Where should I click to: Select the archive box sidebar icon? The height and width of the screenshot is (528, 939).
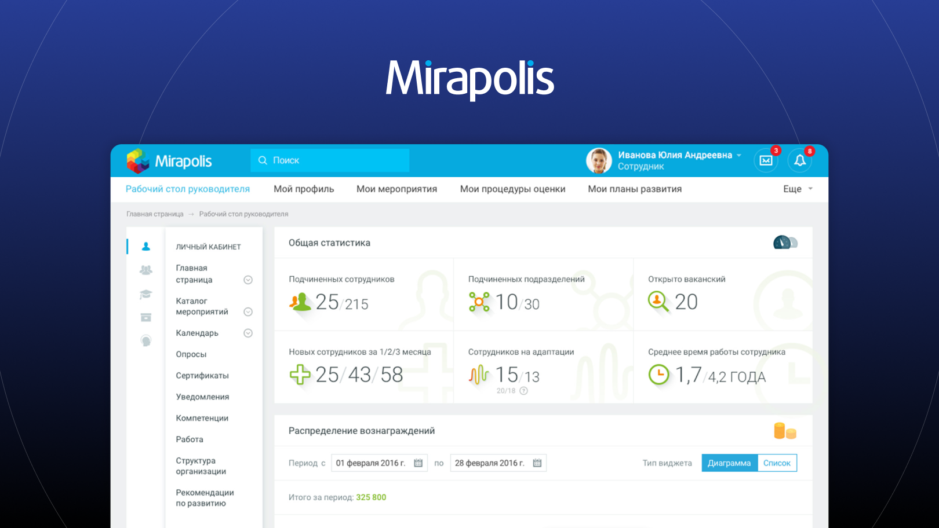point(146,317)
